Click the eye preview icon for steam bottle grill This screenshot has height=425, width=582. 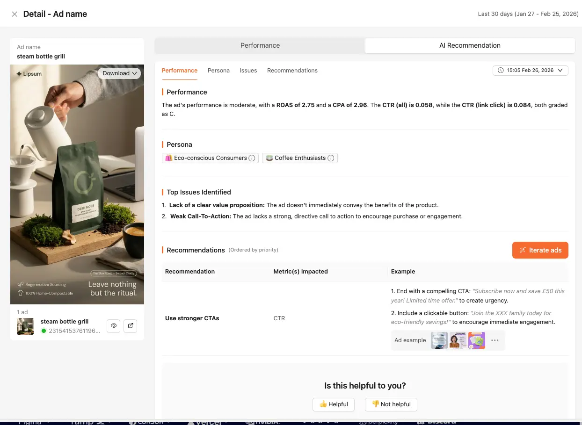(x=113, y=326)
